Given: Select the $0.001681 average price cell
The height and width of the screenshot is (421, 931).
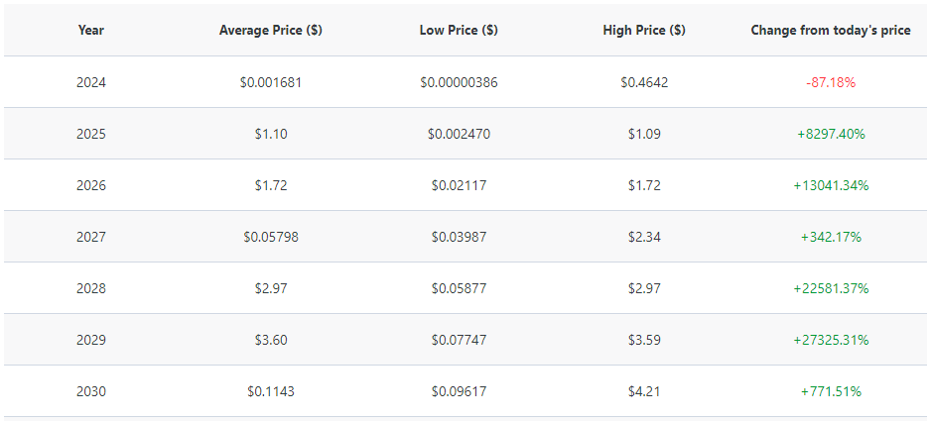Looking at the screenshot, I should pos(270,82).
